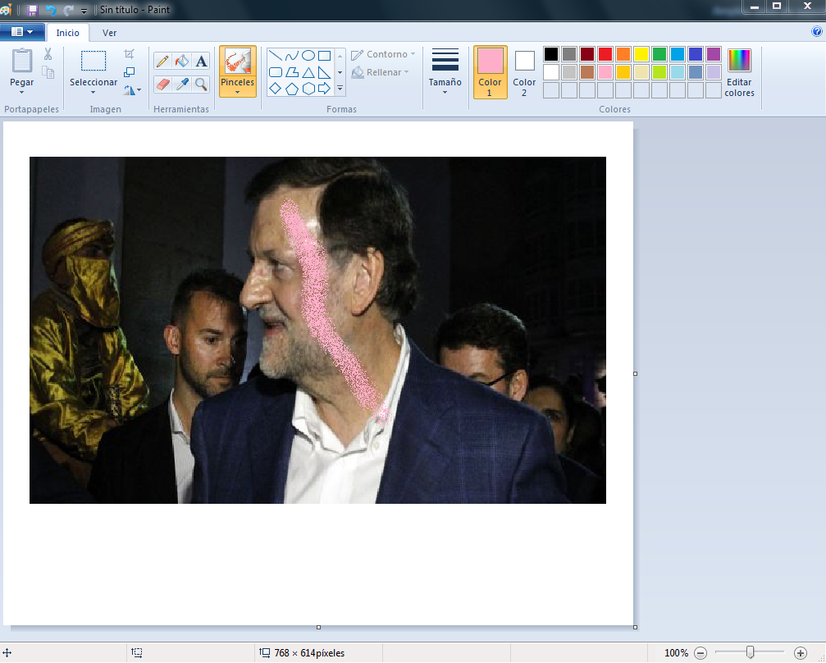Open the Paint application menu
This screenshot has height=663, width=826.
point(22,30)
